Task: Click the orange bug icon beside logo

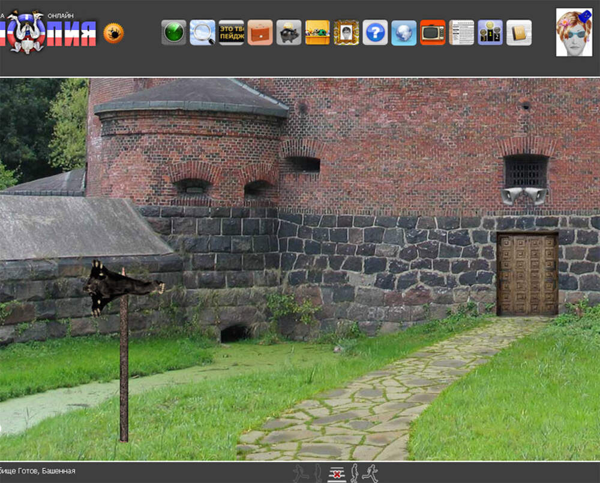Action: coord(113,33)
